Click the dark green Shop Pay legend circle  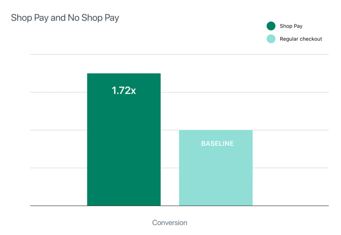click(271, 26)
